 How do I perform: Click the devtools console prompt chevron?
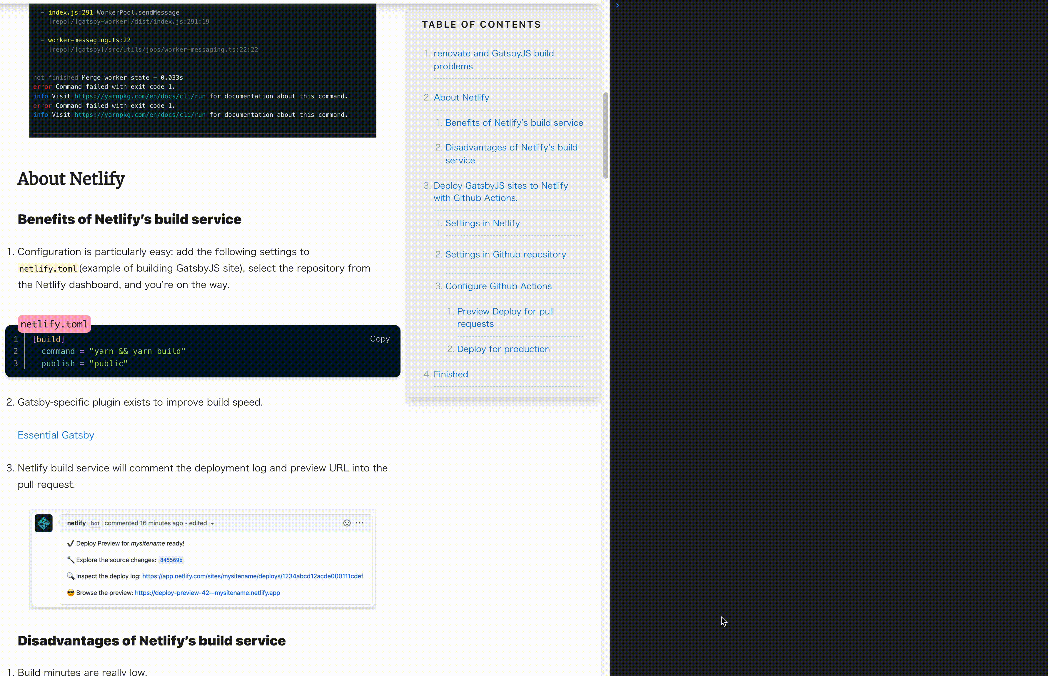[617, 5]
